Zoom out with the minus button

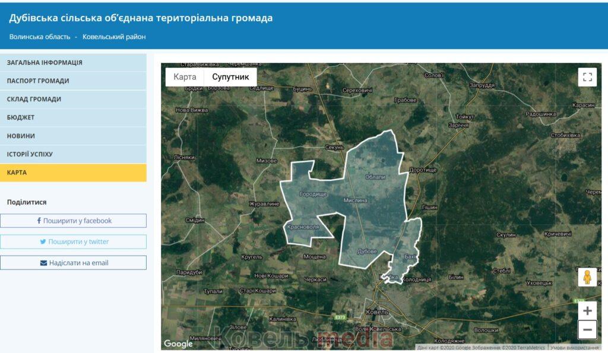pyautogui.click(x=587, y=329)
